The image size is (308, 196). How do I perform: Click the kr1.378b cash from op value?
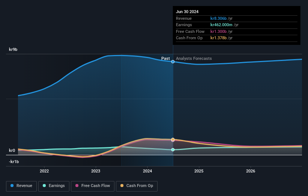pyautogui.click(x=218, y=38)
